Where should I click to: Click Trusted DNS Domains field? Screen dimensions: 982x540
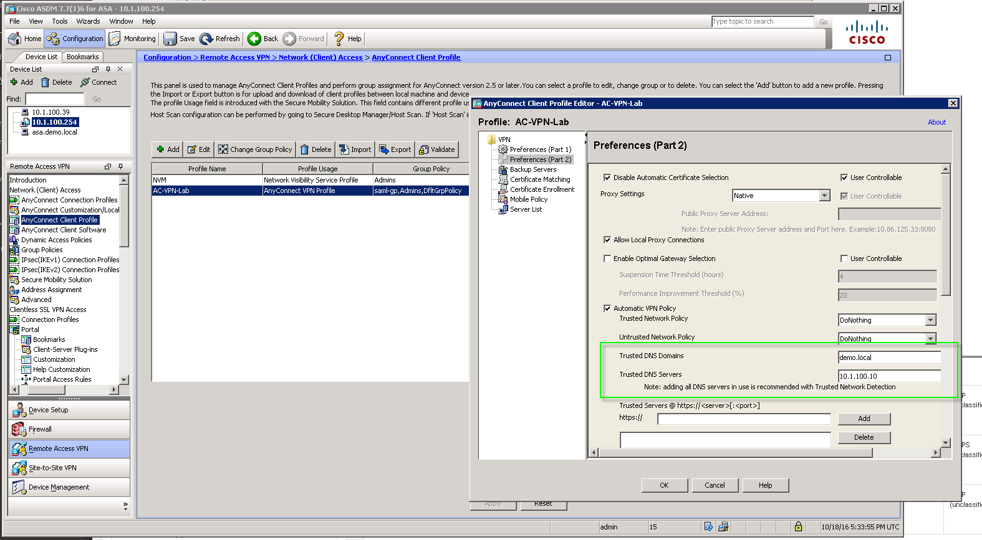889,358
